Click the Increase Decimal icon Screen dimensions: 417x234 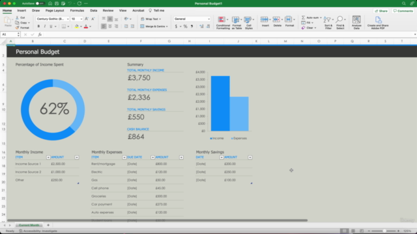pos(201,26)
